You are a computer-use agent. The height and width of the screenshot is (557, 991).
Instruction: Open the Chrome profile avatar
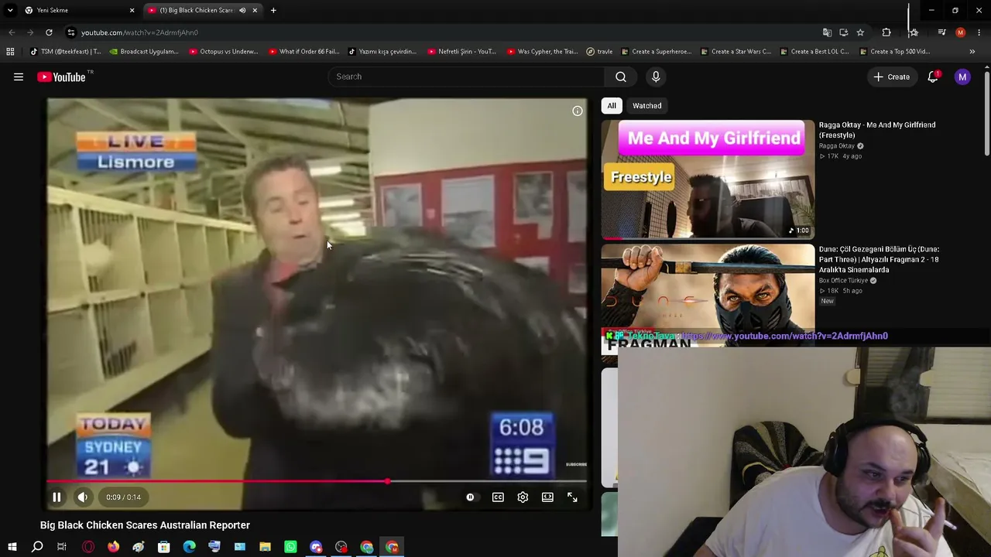pyautogui.click(x=960, y=32)
